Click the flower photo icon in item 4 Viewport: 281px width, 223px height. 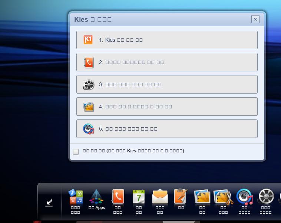coord(89,107)
